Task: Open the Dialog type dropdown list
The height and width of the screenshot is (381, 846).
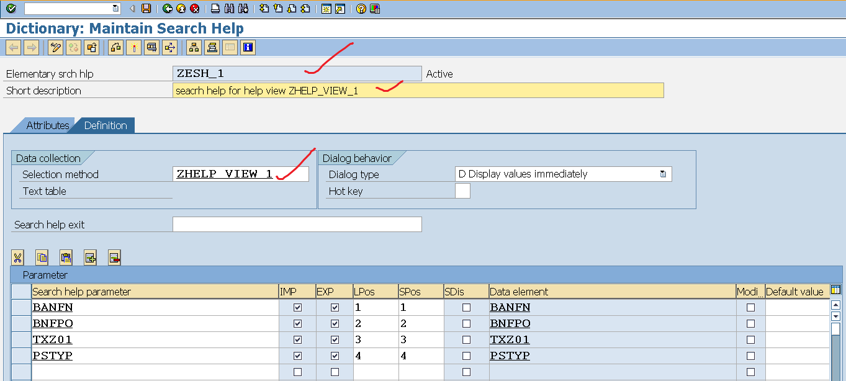Action: pos(663,174)
